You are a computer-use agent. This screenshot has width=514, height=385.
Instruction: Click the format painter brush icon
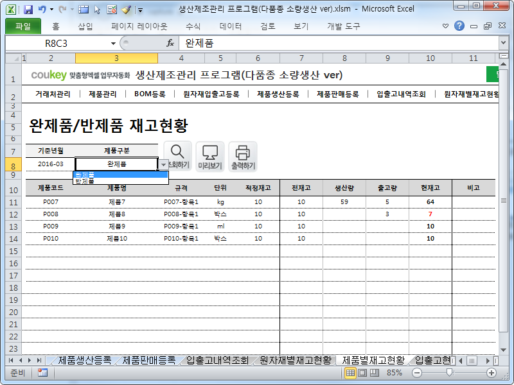coord(126,10)
